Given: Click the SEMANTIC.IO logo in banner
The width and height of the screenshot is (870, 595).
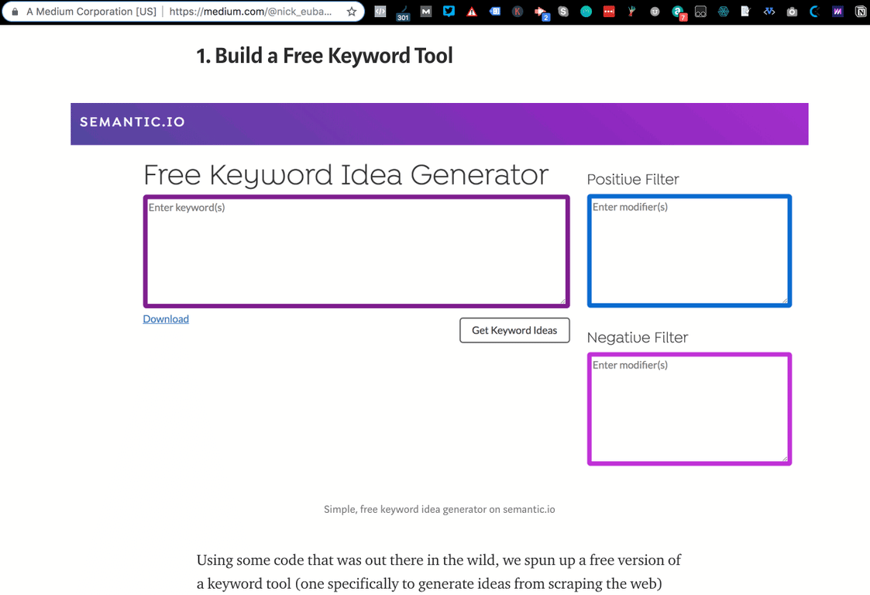Looking at the screenshot, I should [x=132, y=122].
